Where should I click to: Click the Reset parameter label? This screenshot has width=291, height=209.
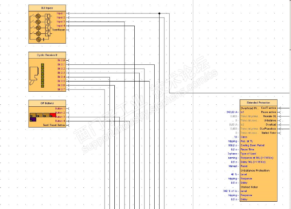coord(244,166)
